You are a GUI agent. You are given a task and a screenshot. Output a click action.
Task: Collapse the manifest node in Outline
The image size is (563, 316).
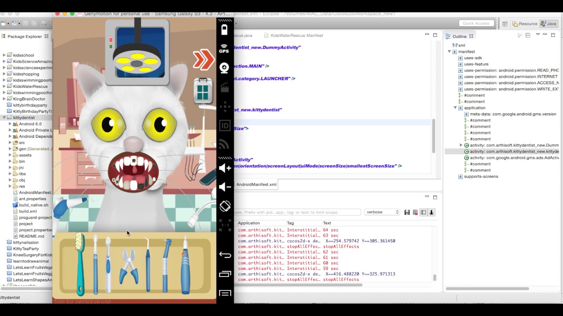point(450,51)
